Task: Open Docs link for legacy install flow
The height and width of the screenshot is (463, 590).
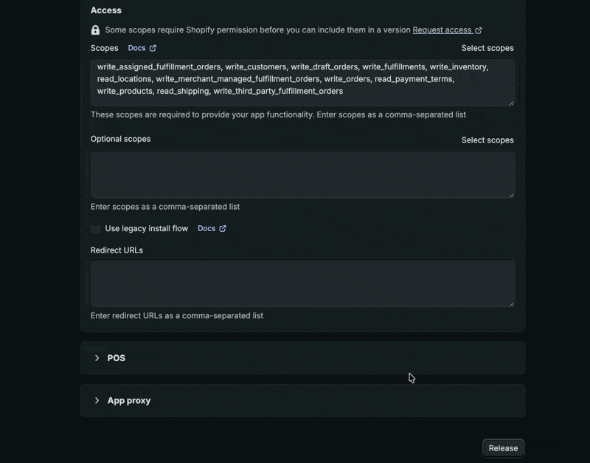Action: click(x=206, y=229)
